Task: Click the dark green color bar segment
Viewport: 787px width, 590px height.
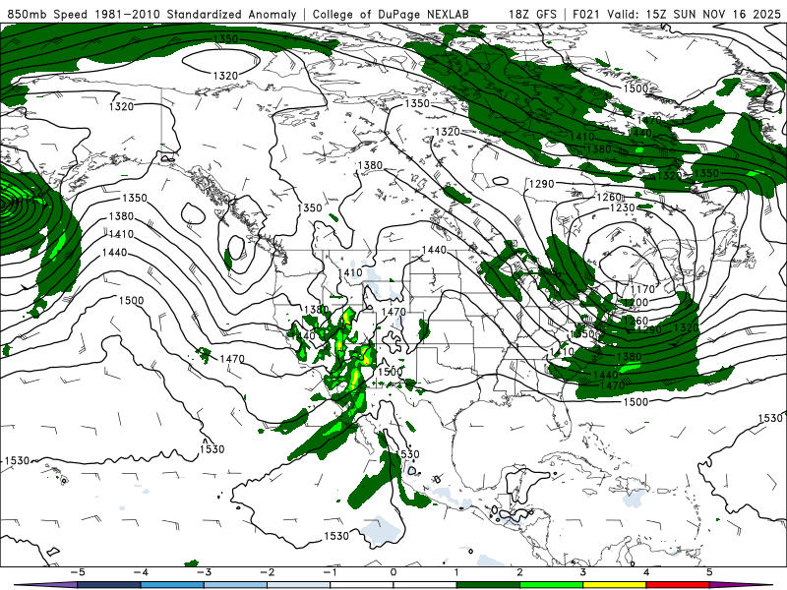Action: (x=488, y=585)
